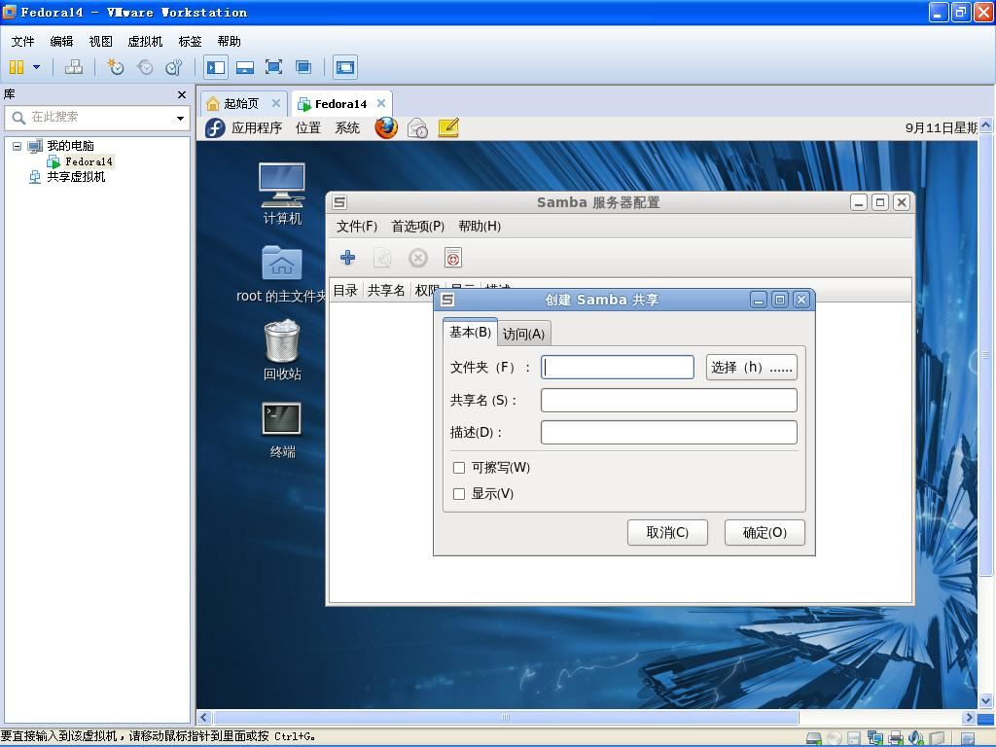
Task: Click the vertical scrollbar down arrow
Action: click(986, 701)
